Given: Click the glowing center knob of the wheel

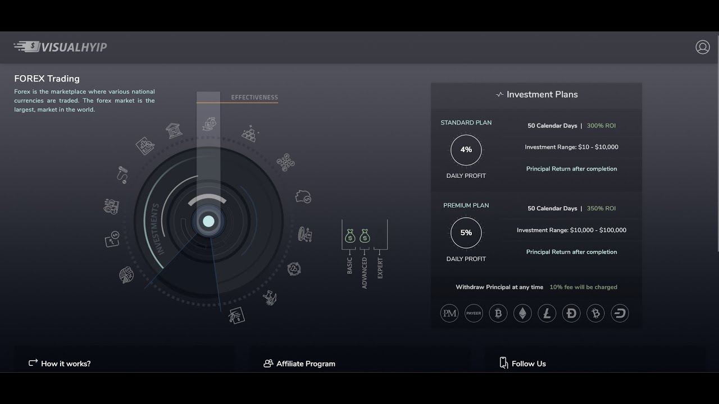Looking at the screenshot, I should tap(208, 221).
